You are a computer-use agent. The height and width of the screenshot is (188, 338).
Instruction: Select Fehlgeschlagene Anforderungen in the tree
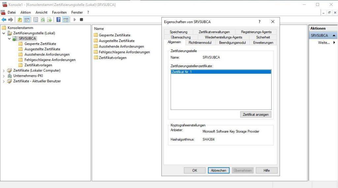[50, 60]
